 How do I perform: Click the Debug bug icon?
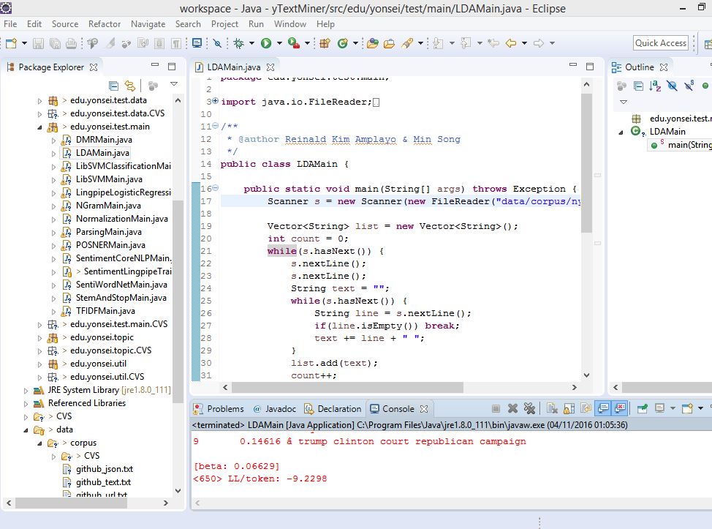click(x=239, y=44)
